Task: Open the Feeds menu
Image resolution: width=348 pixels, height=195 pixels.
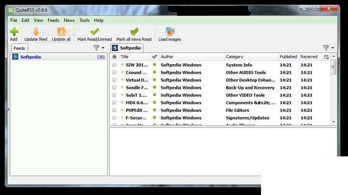Action: point(54,20)
